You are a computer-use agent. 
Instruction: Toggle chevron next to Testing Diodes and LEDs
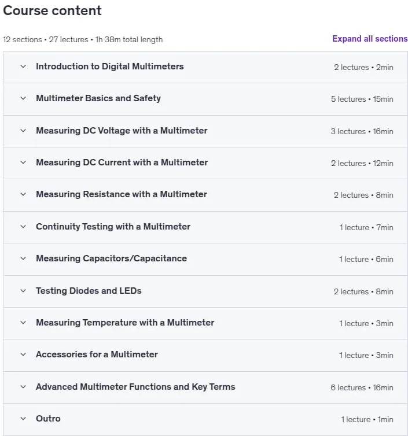(23, 291)
